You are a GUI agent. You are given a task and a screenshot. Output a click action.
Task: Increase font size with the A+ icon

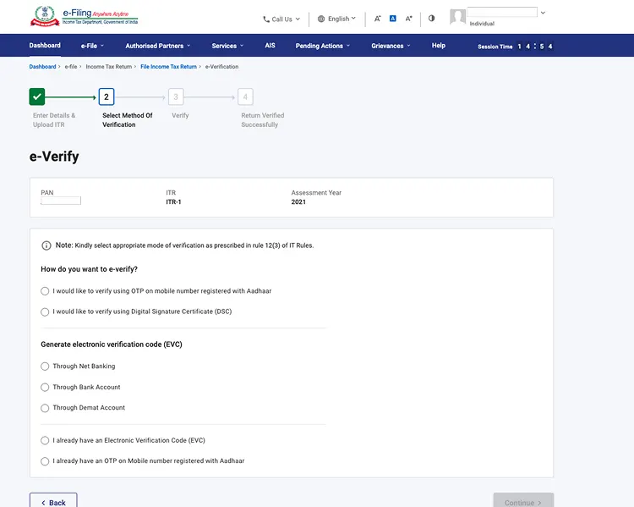(409, 19)
